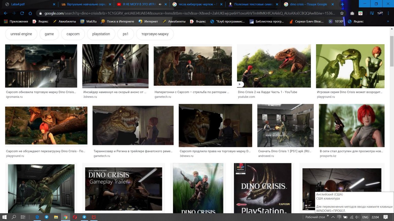Filter results by capcom chip
This screenshot has height=221, width=394.
(73, 34)
